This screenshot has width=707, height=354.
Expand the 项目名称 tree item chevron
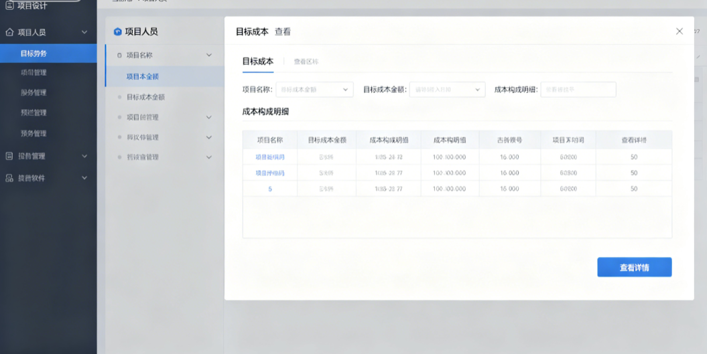(209, 55)
